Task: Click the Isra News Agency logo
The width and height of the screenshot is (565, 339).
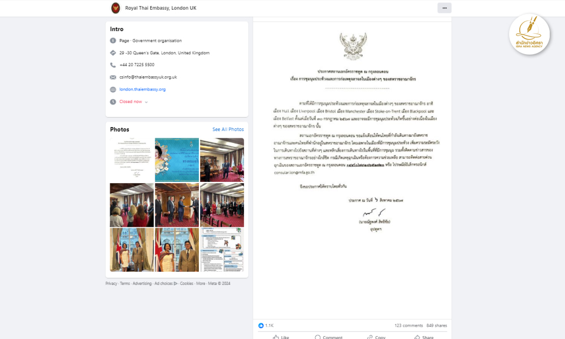Action: coord(529,34)
